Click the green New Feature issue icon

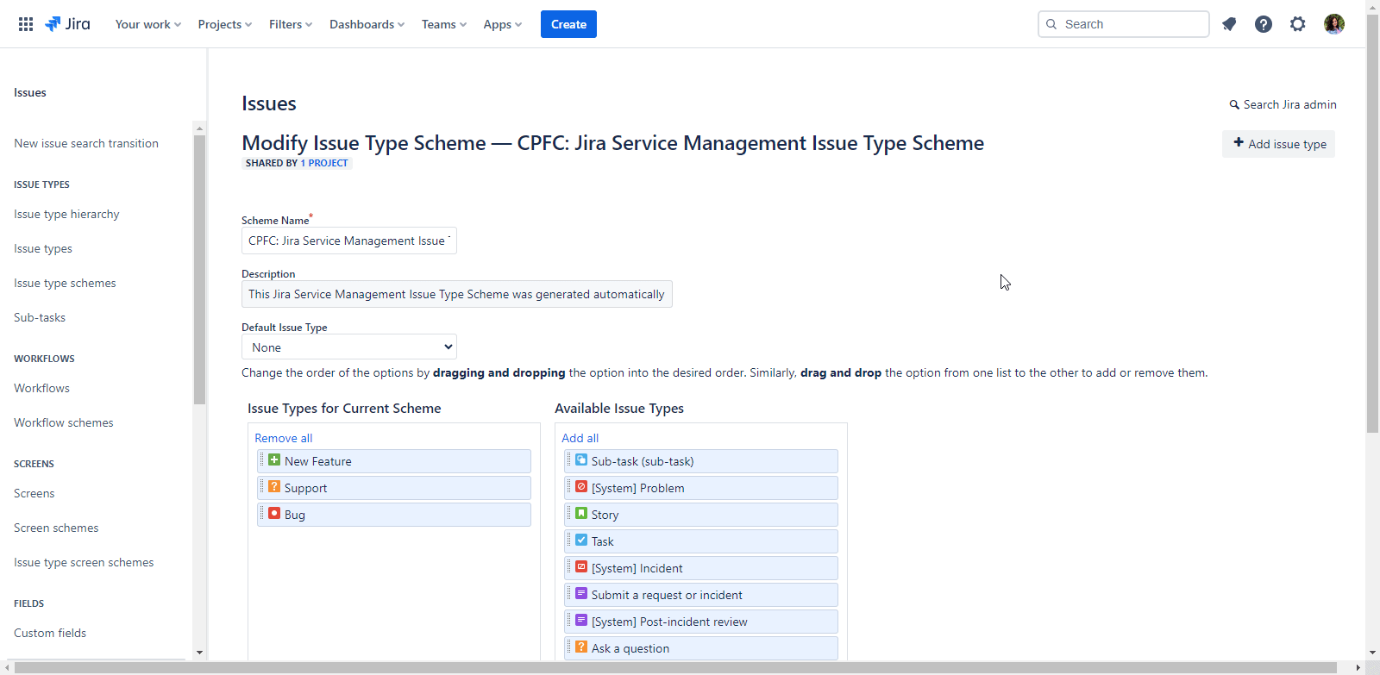pos(274,460)
